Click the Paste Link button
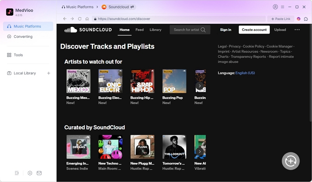The image size is (312, 182). click(280, 19)
